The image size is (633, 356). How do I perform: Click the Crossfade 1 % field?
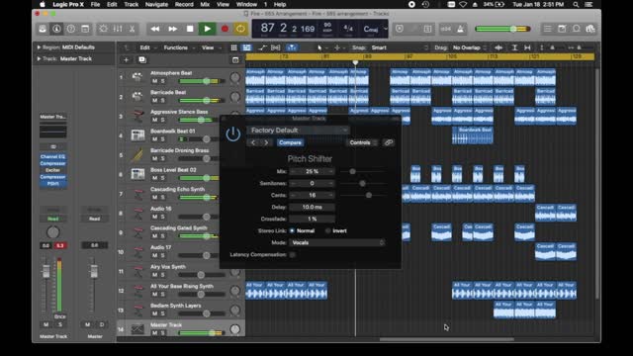(312, 219)
